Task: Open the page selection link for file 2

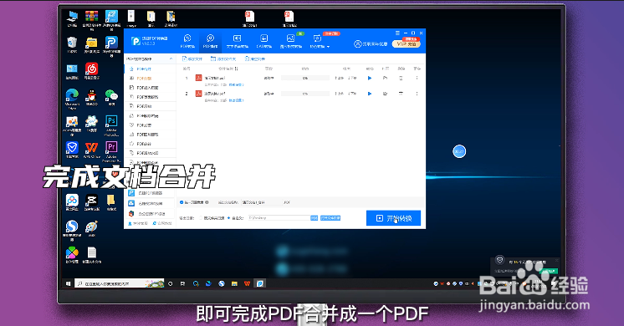Action: pyautogui.click(x=236, y=100)
